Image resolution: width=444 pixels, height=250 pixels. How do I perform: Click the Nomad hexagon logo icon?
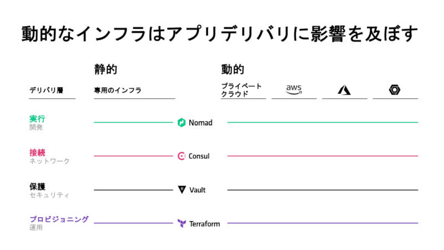(181, 122)
